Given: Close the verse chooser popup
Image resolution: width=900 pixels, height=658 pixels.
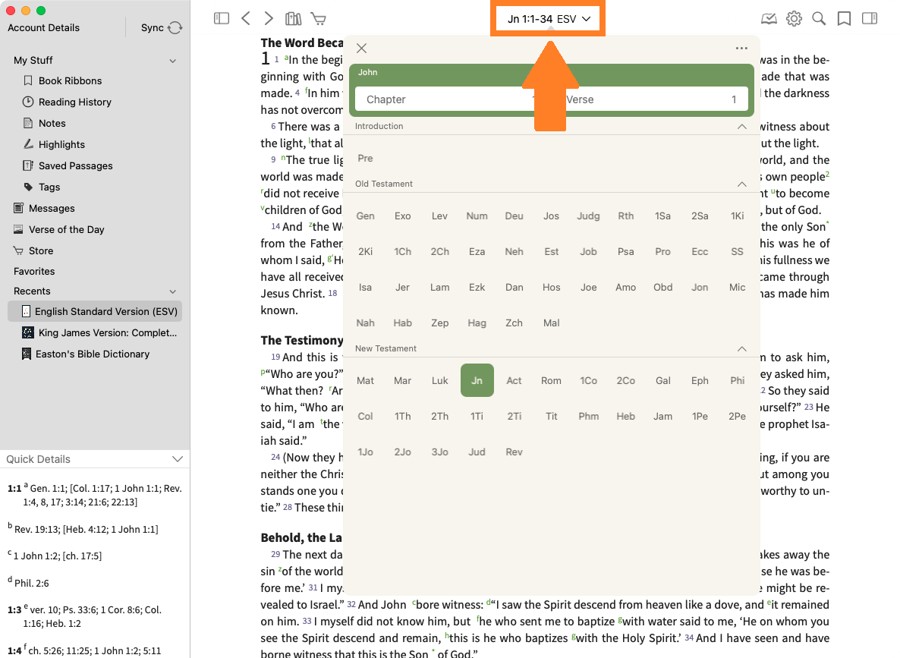Looking at the screenshot, I should point(362,49).
